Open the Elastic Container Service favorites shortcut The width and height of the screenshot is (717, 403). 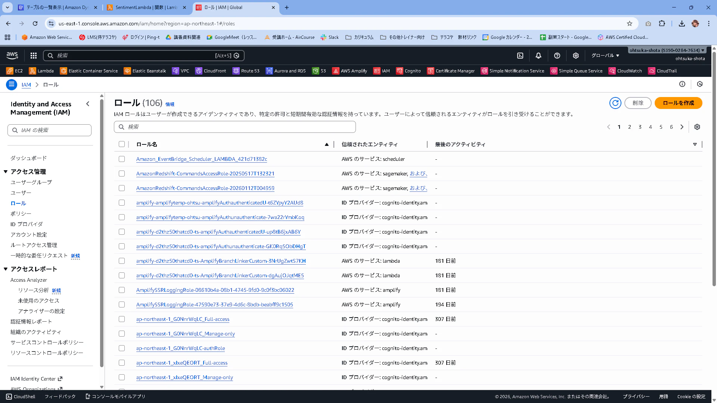tap(89, 71)
